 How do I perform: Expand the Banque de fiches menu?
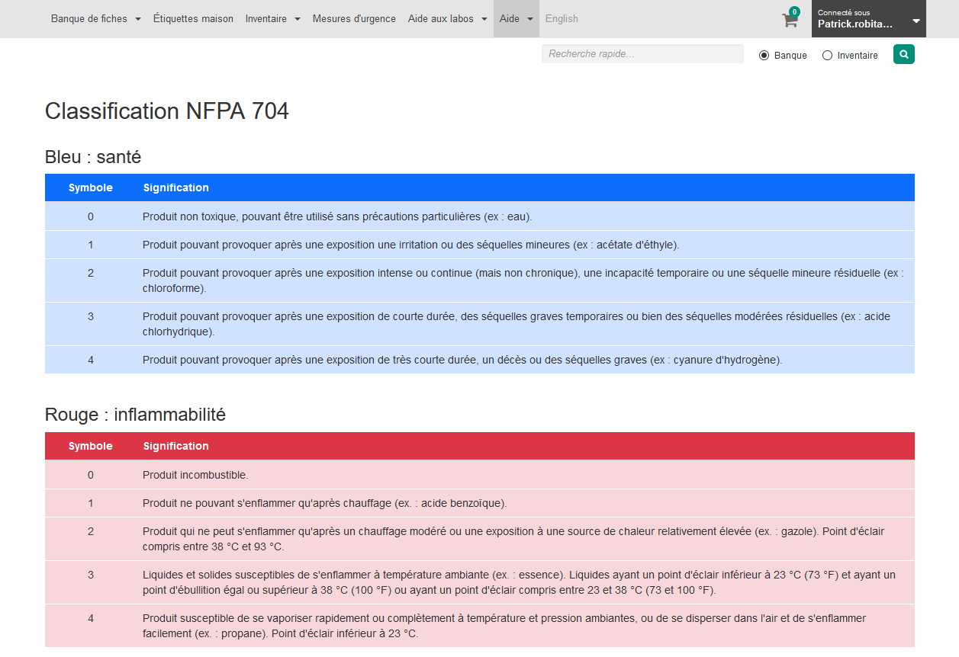[x=96, y=19]
